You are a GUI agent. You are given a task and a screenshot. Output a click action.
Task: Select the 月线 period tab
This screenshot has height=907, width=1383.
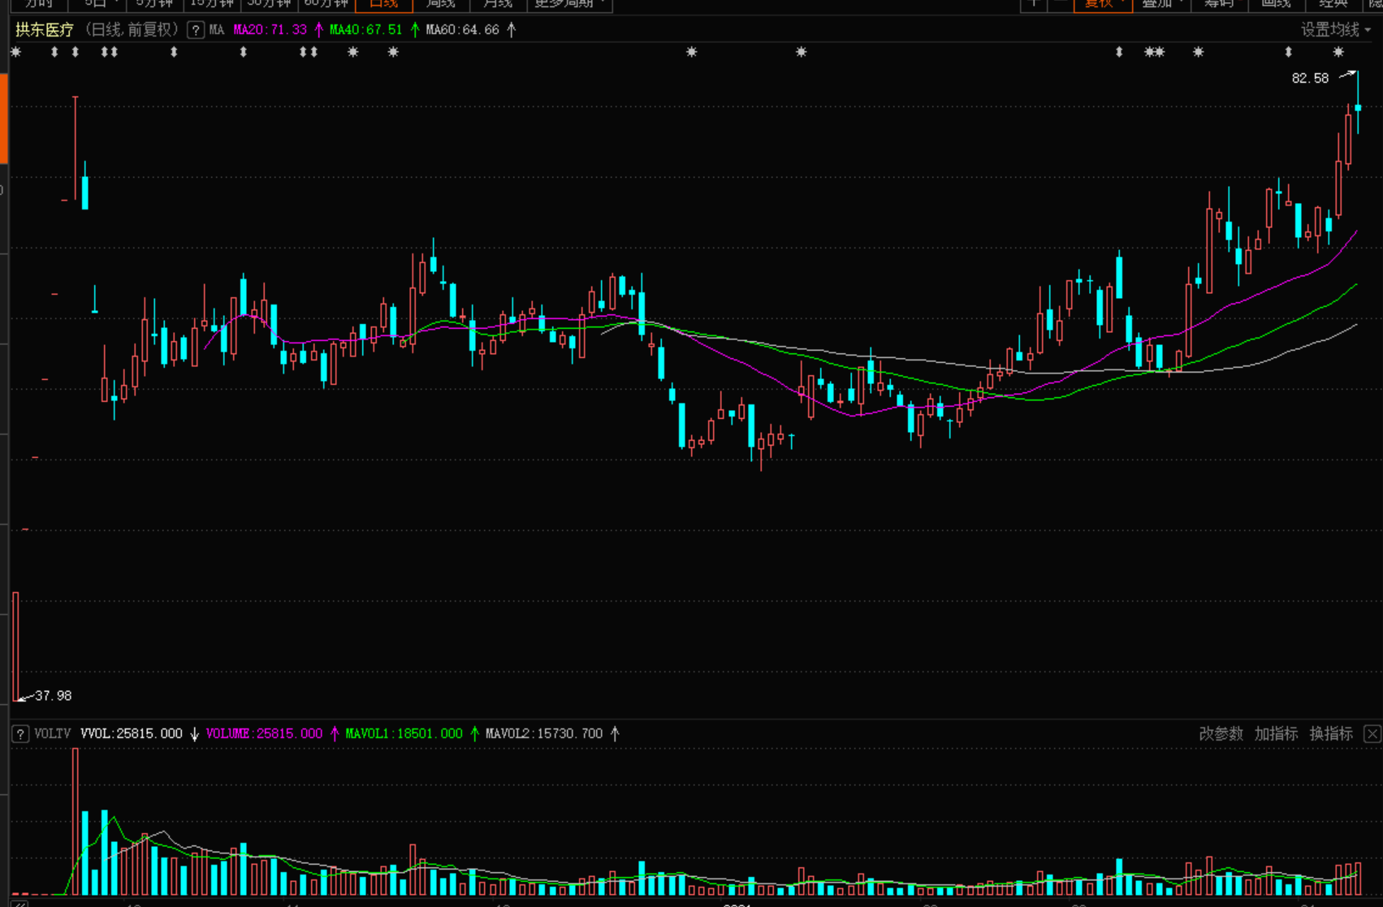498,4
